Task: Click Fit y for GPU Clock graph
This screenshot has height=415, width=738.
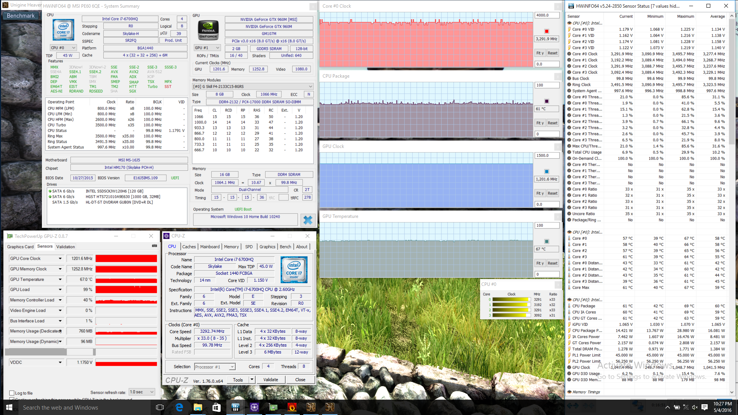Action: (x=540, y=193)
